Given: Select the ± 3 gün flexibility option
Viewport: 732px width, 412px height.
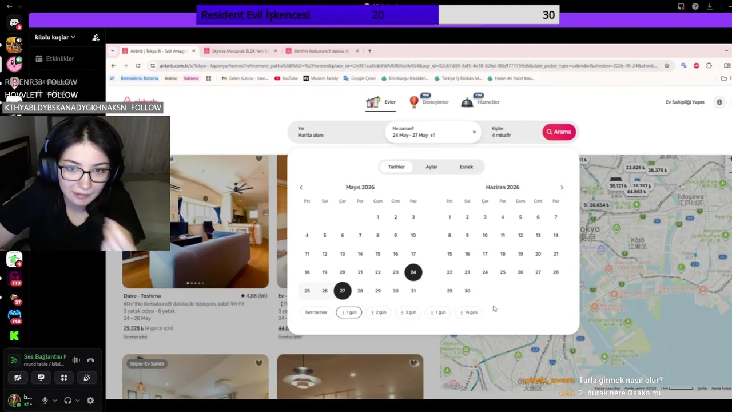Looking at the screenshot, I should 408,312.
